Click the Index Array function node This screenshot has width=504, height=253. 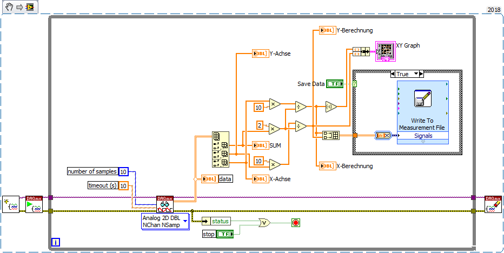pyautogui.click(x=221, y=149)
